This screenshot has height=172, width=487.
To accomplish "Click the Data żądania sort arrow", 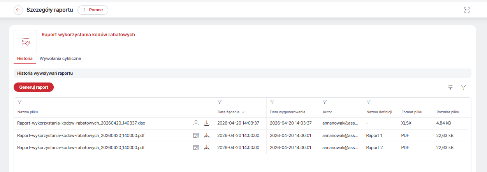I will coord(243,112).
